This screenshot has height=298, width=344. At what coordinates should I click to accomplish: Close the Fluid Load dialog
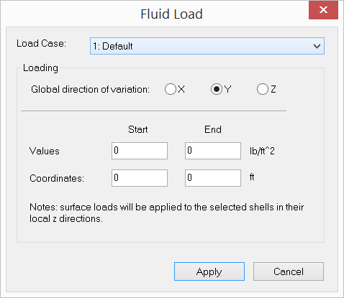pos(323,10)
